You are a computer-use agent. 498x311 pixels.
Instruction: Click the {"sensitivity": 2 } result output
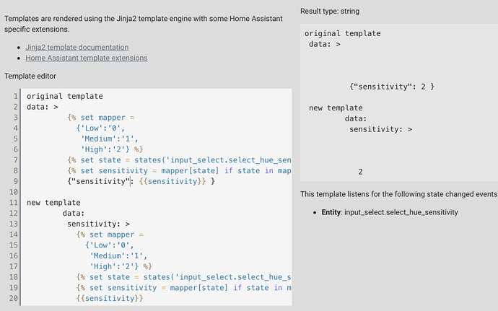tap(392, 87)
